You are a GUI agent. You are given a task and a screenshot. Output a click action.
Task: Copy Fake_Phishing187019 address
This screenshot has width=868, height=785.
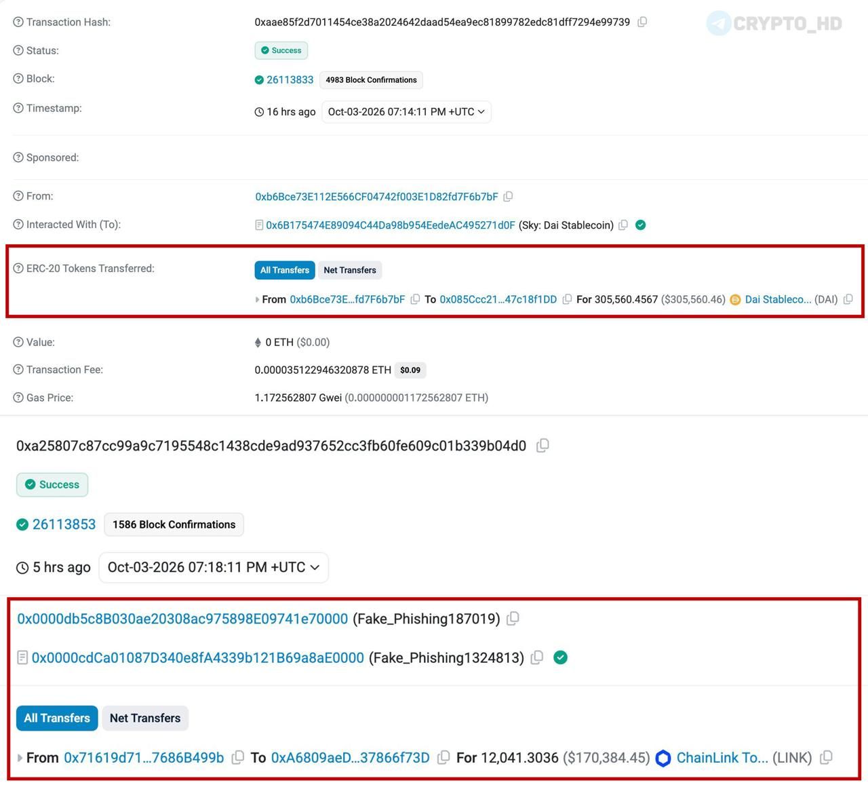click(x=513, y=618)
